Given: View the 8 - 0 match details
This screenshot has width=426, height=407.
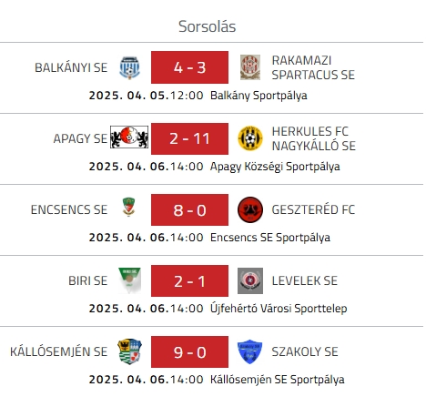Looking at the screenshot, I should pyautogui.click(x=189, y=209).
